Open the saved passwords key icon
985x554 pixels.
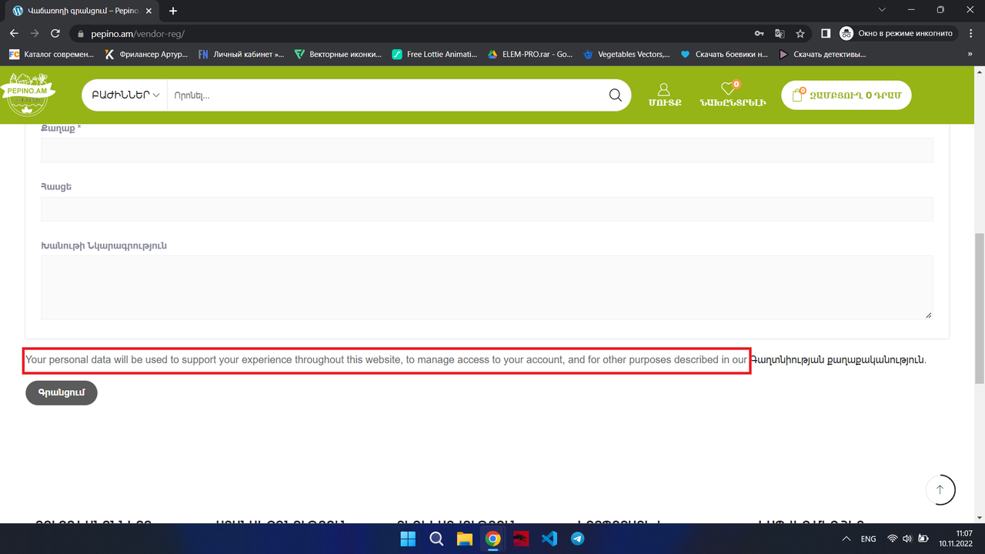tap(760, 34)
